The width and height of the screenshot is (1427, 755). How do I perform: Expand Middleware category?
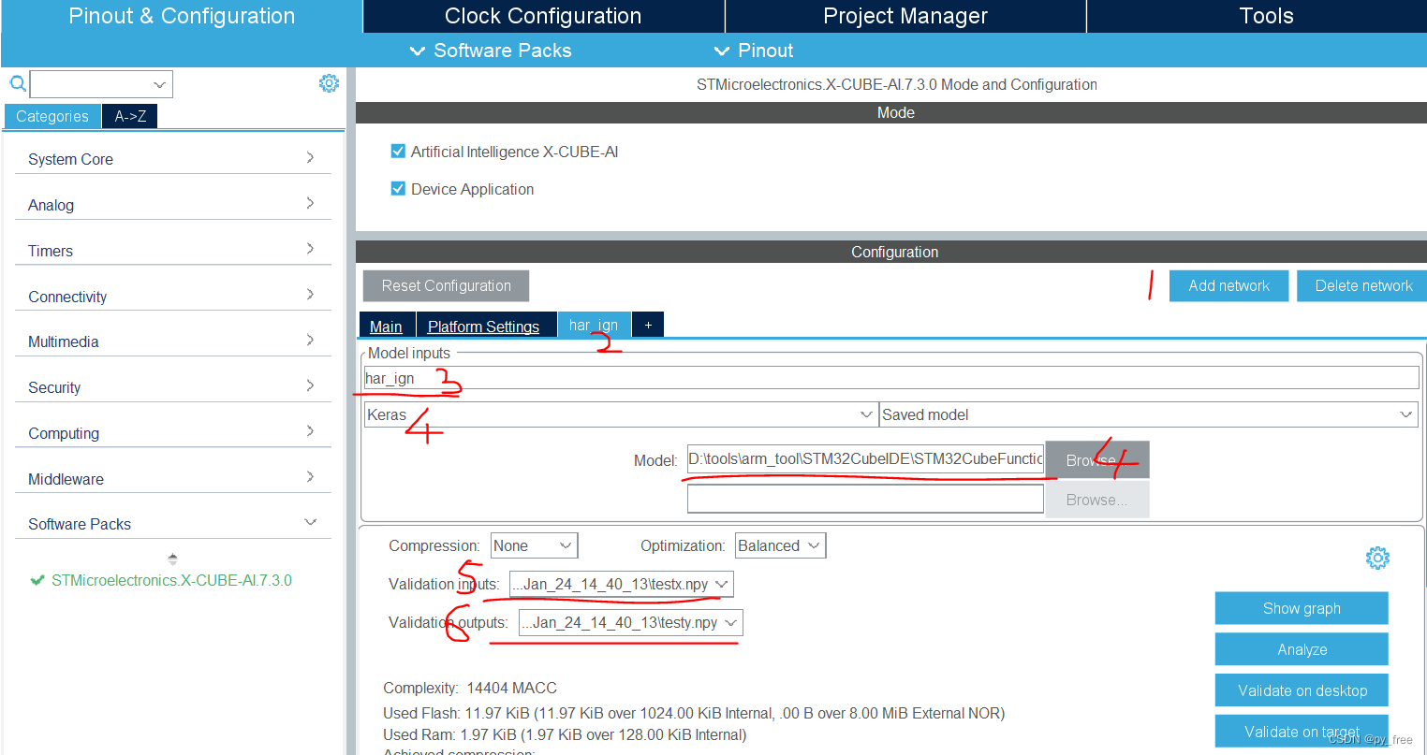[173, 478]
